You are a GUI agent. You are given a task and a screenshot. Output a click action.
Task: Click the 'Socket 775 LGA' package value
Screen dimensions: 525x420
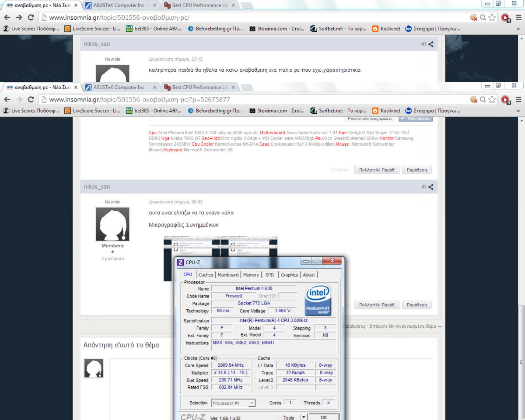coord(254,303)
